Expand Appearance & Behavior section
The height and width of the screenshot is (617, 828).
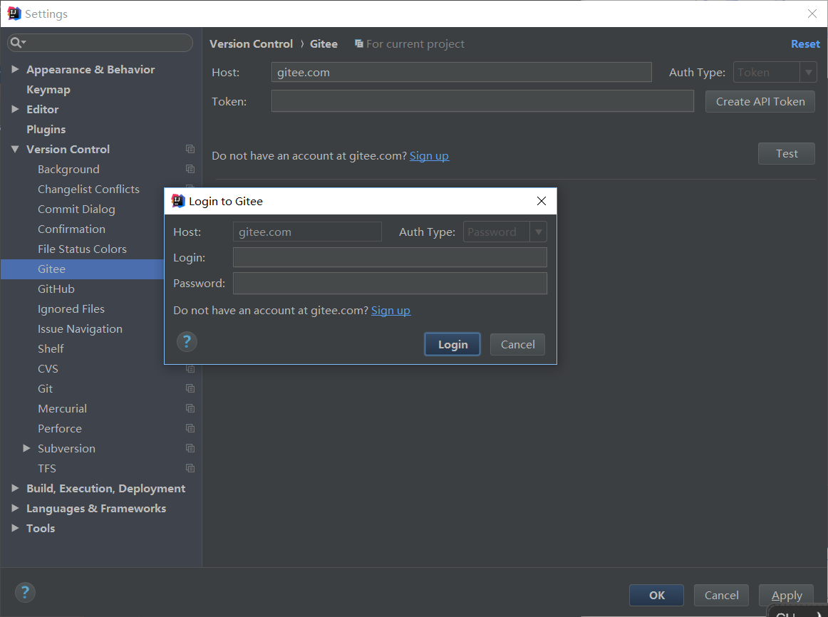pos(15,69)
